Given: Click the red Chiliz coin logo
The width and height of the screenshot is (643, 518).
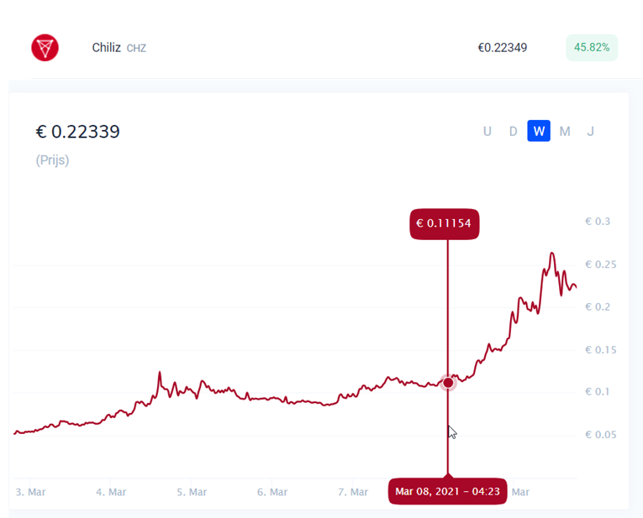Looking at the screenshot, I should pos(45,48).
